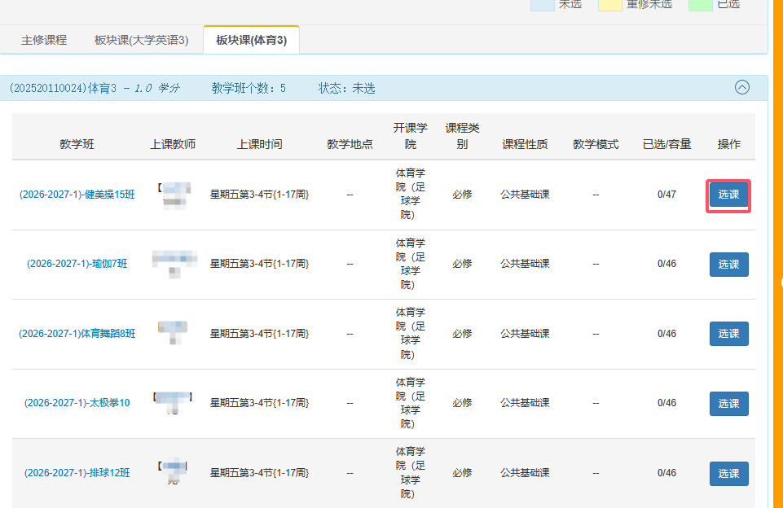Click the 体育3 course title bar
Image resolution: width=783 pixels, height=508 pixels.
(x=384, y=88)
